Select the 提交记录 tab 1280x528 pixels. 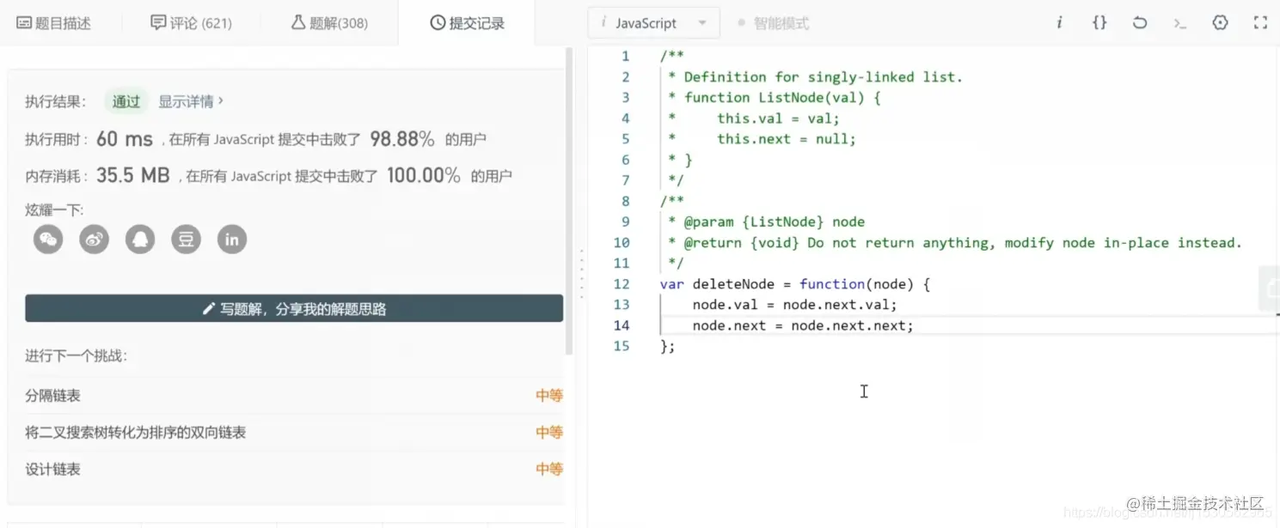click(x=467, y=23)
